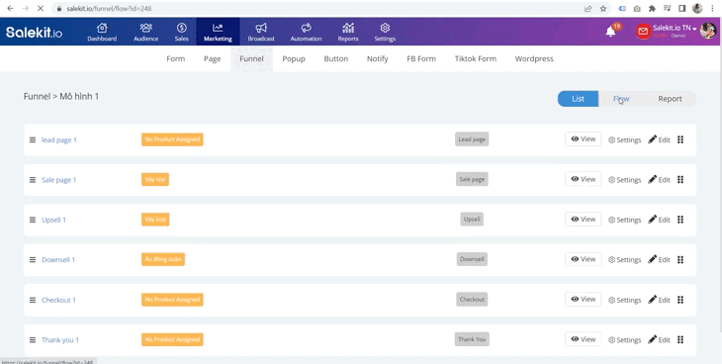This screenshot has width=722, height=364.
Task: Switch to Flow view
Action: pos(621,99)
